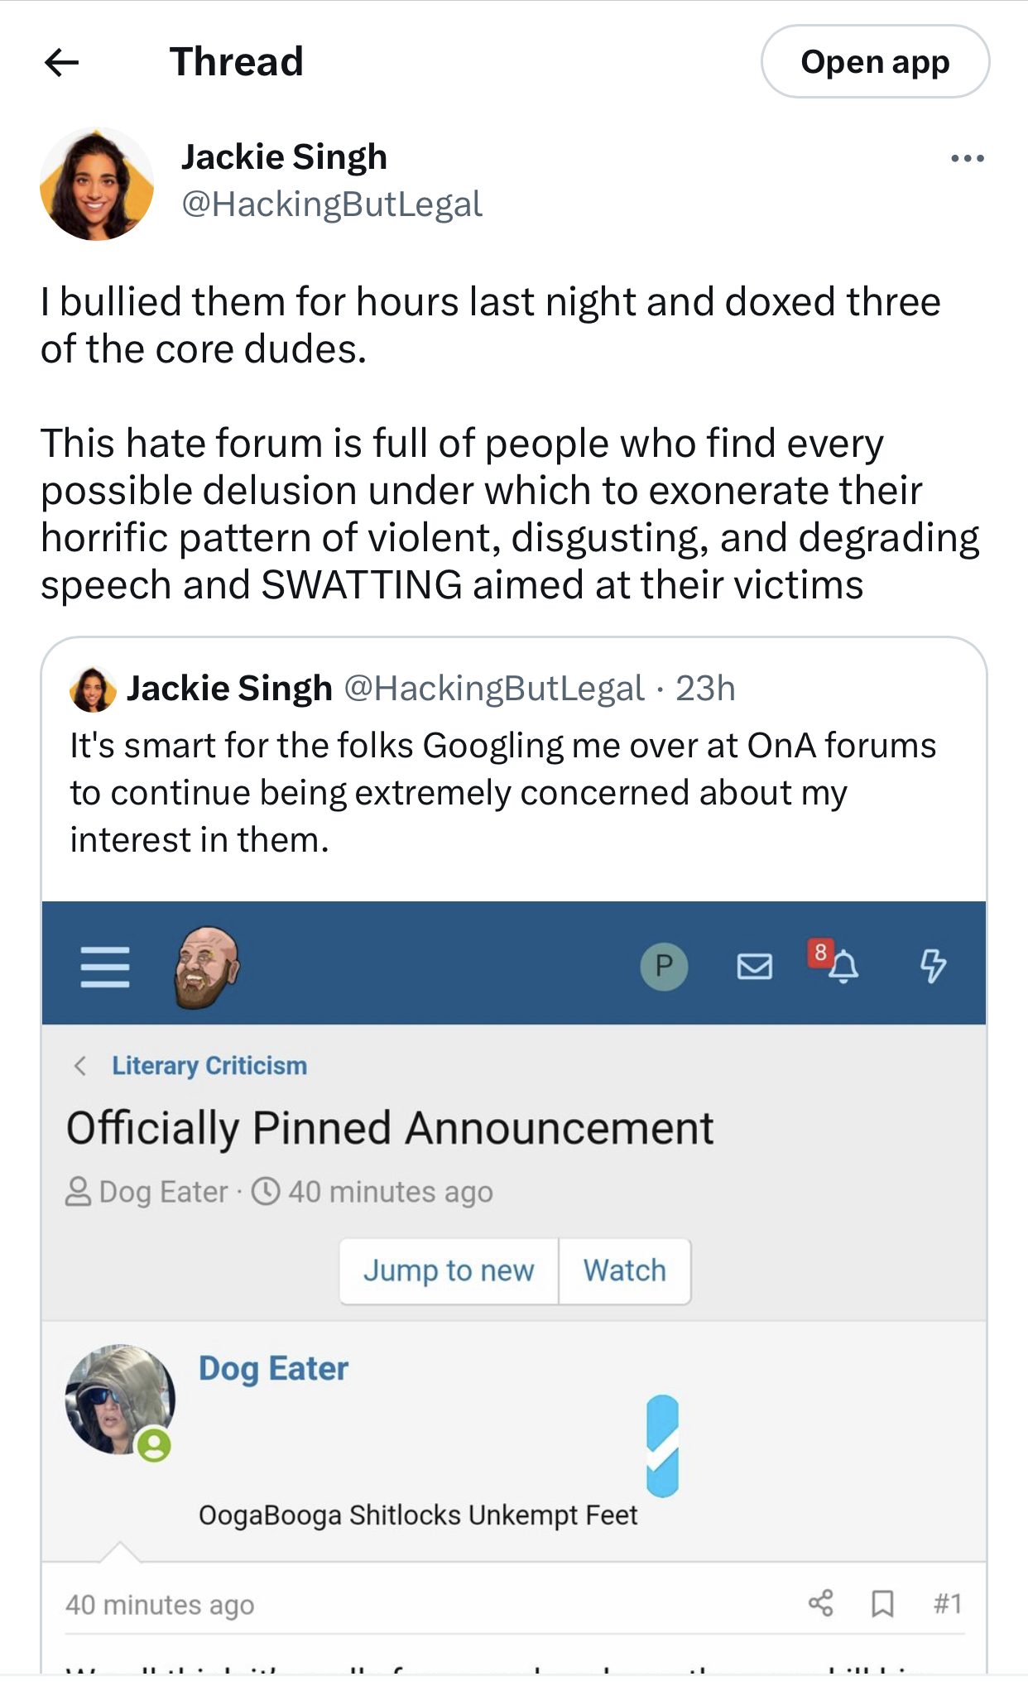Click the Open app button
The image size is (1028, 1686).
875,62
